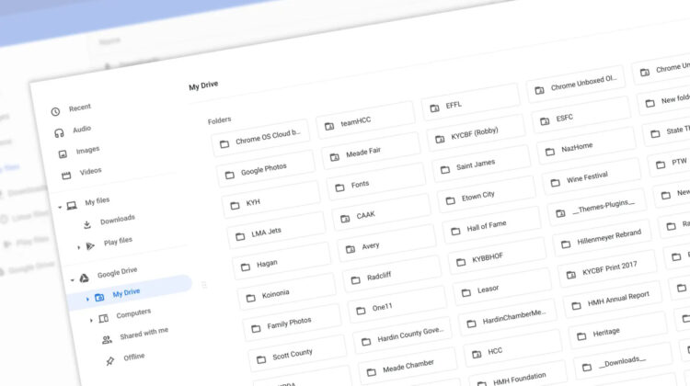Viewport: 690px width, 386px height.
Task: Expand the Play files tree item
Action: [78, 246]
